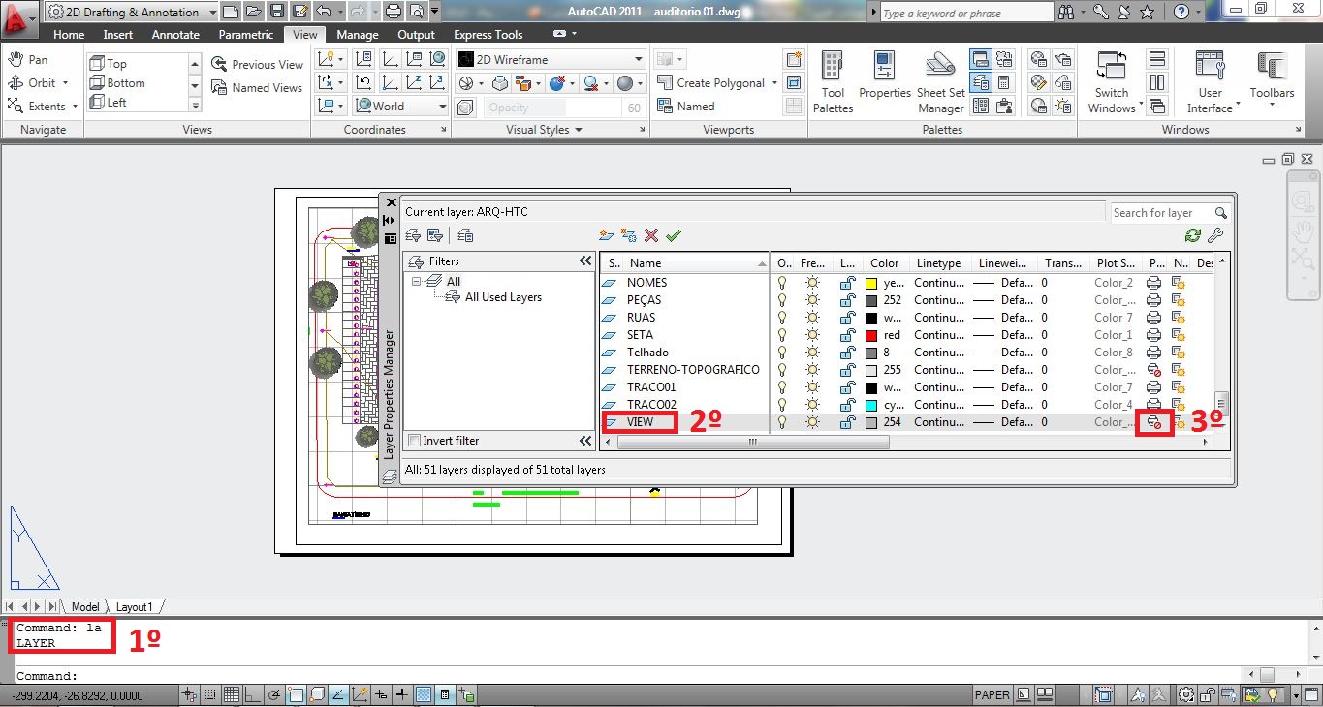1323x707 pixels.
Task: Click the hand Pan tool on navigation bar
Action: [1302, 231]
